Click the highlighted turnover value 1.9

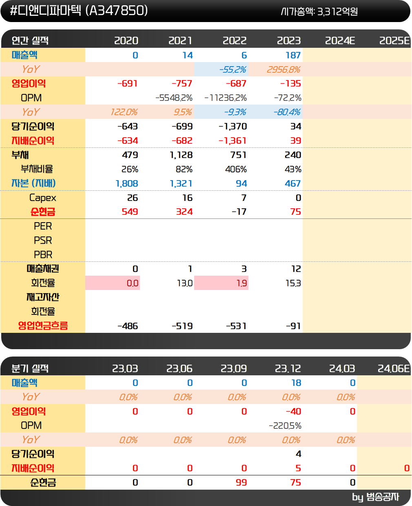(242, 283)
